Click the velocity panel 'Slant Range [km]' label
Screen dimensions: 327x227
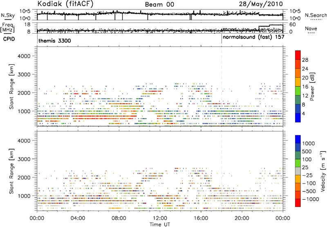click(11, 171)
